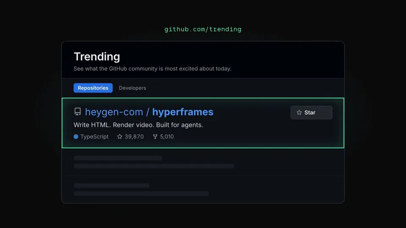Viewport: 406px width, 228px height.
Task: Click the stargazers star icon next to 39,870
Action: [120, 136]
